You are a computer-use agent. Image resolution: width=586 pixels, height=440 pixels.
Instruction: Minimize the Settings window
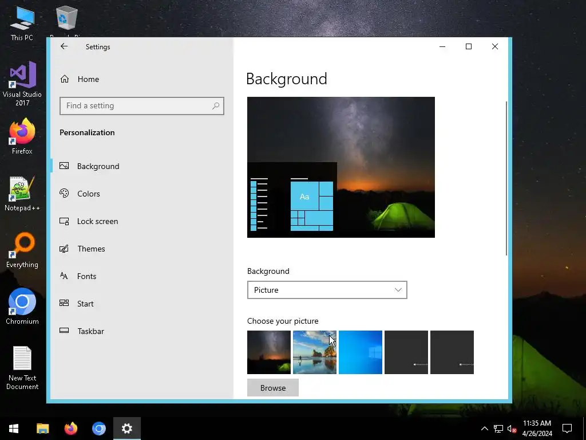point(442,46)
